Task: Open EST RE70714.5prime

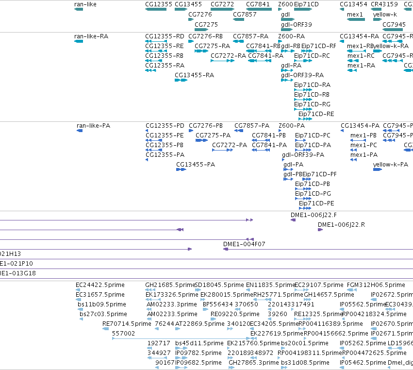Action: pos(127,323)
